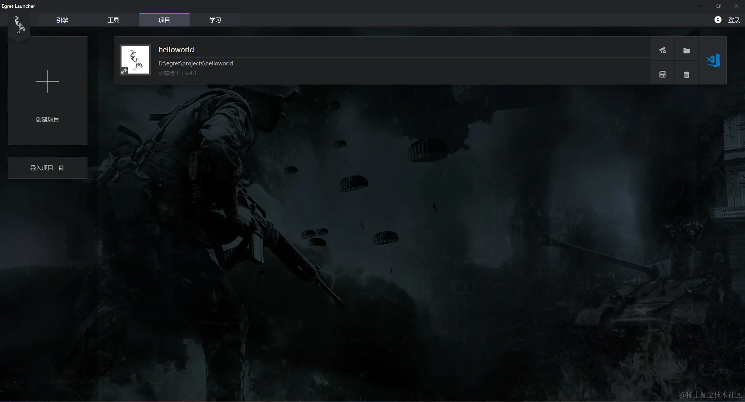Switch to the 工具 tab
The height and width of the screenshot is (402, 745).
113,20
